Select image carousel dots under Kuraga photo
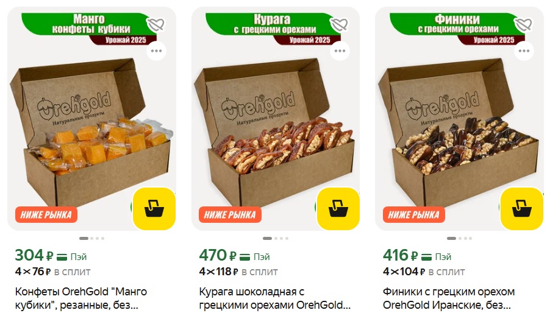 (x=276, y=239)
